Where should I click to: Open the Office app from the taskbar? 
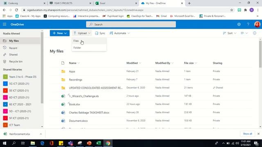[x=52, y=143]
